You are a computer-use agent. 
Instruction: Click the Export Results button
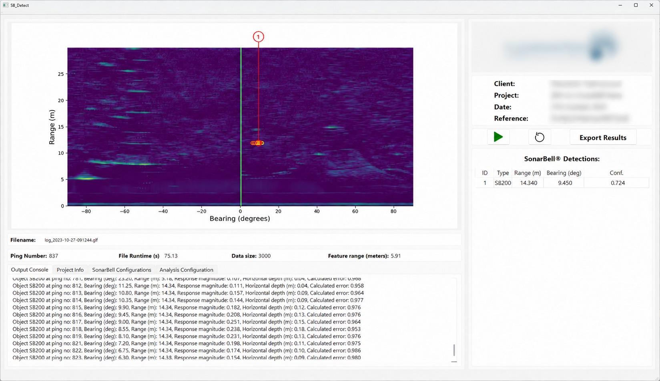coord(603,137)
